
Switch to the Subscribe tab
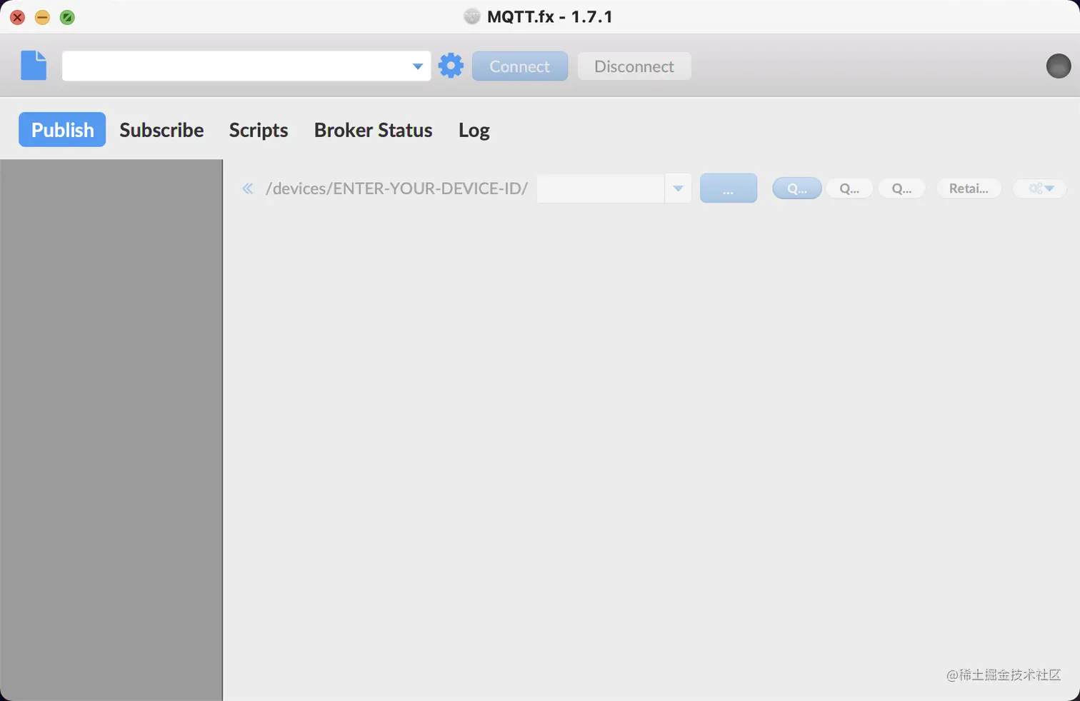[161, 130]
